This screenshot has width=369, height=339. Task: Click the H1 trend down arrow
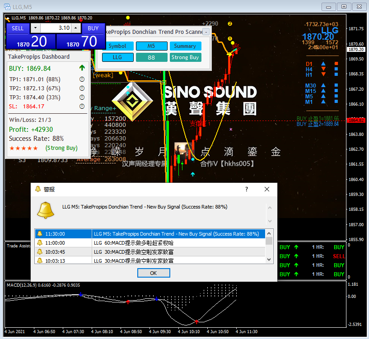tap(323, 74)
